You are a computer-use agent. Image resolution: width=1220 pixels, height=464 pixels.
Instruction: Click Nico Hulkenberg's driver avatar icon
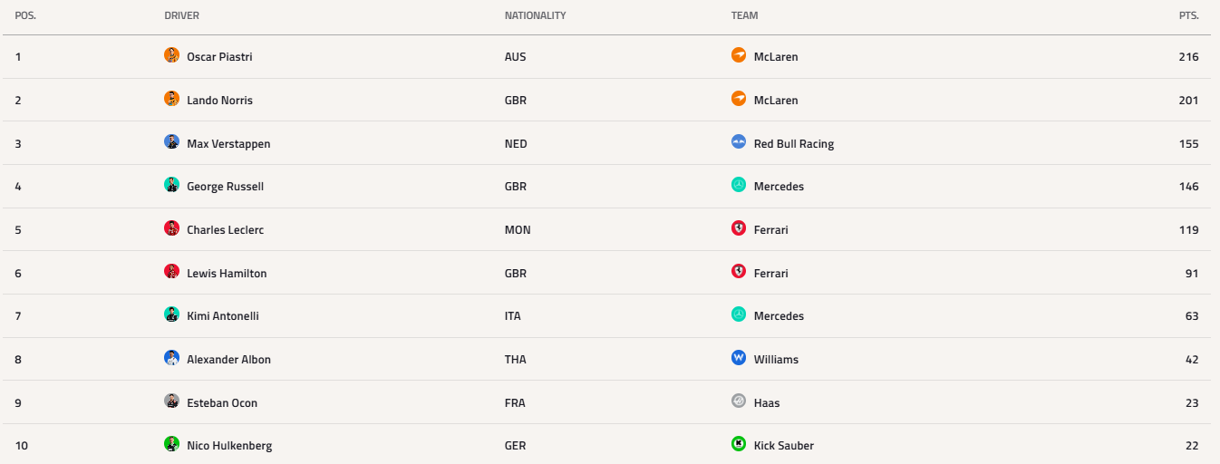coord(171,444)
